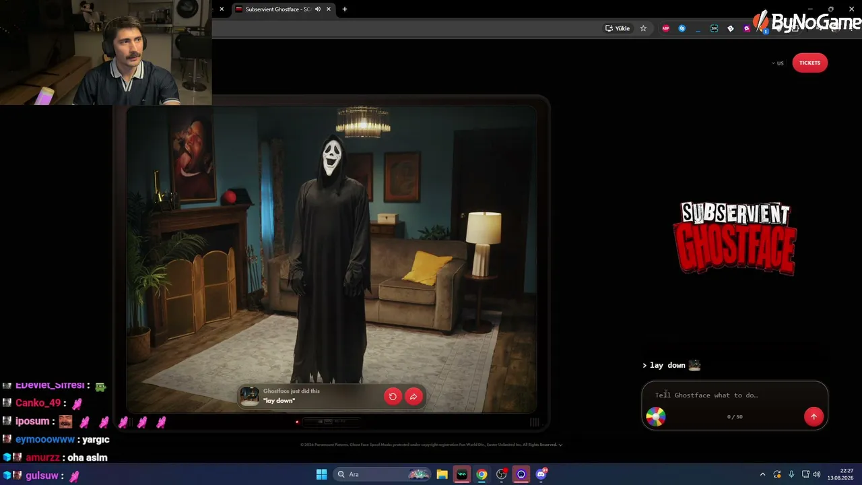Click username Canko_49 in chat
The height and width of the screenshot is (485, 862).
[38, 403]
